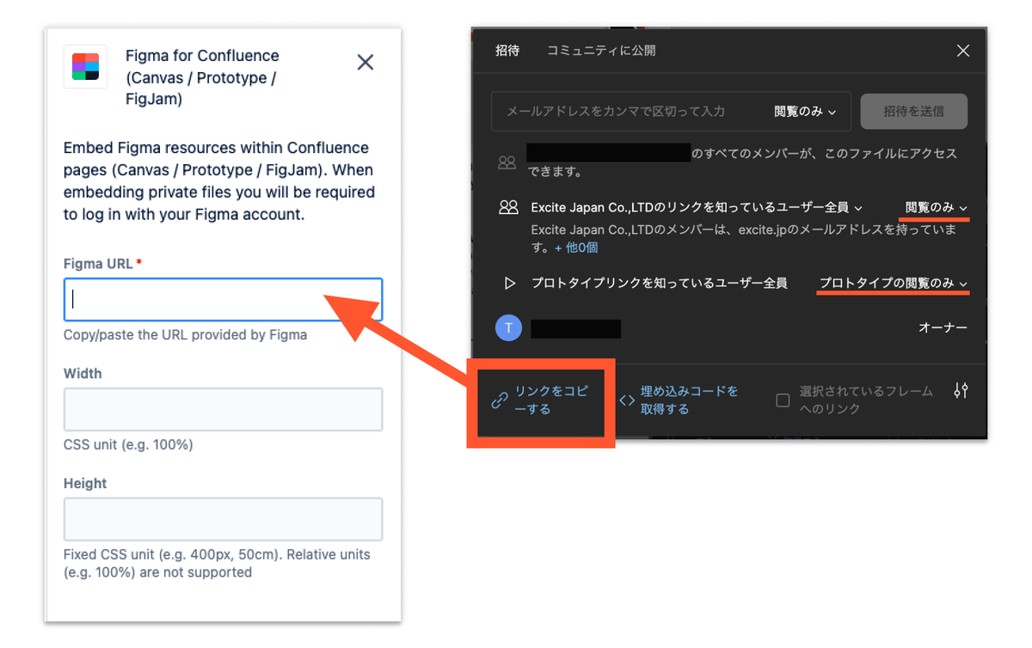Close the Figma for Confluence dialog
The image size is (1032, 648).
click(x=365, y=62)
